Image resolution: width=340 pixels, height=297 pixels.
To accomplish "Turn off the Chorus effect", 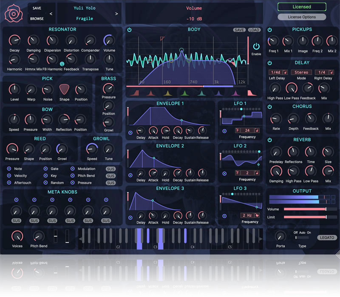I will (270, 106).
